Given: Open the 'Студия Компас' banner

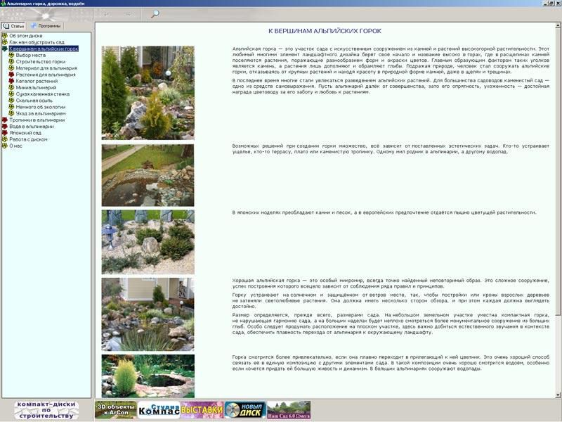Looking at the screenshot, I should pyautogui.click(x=159, y=410).
